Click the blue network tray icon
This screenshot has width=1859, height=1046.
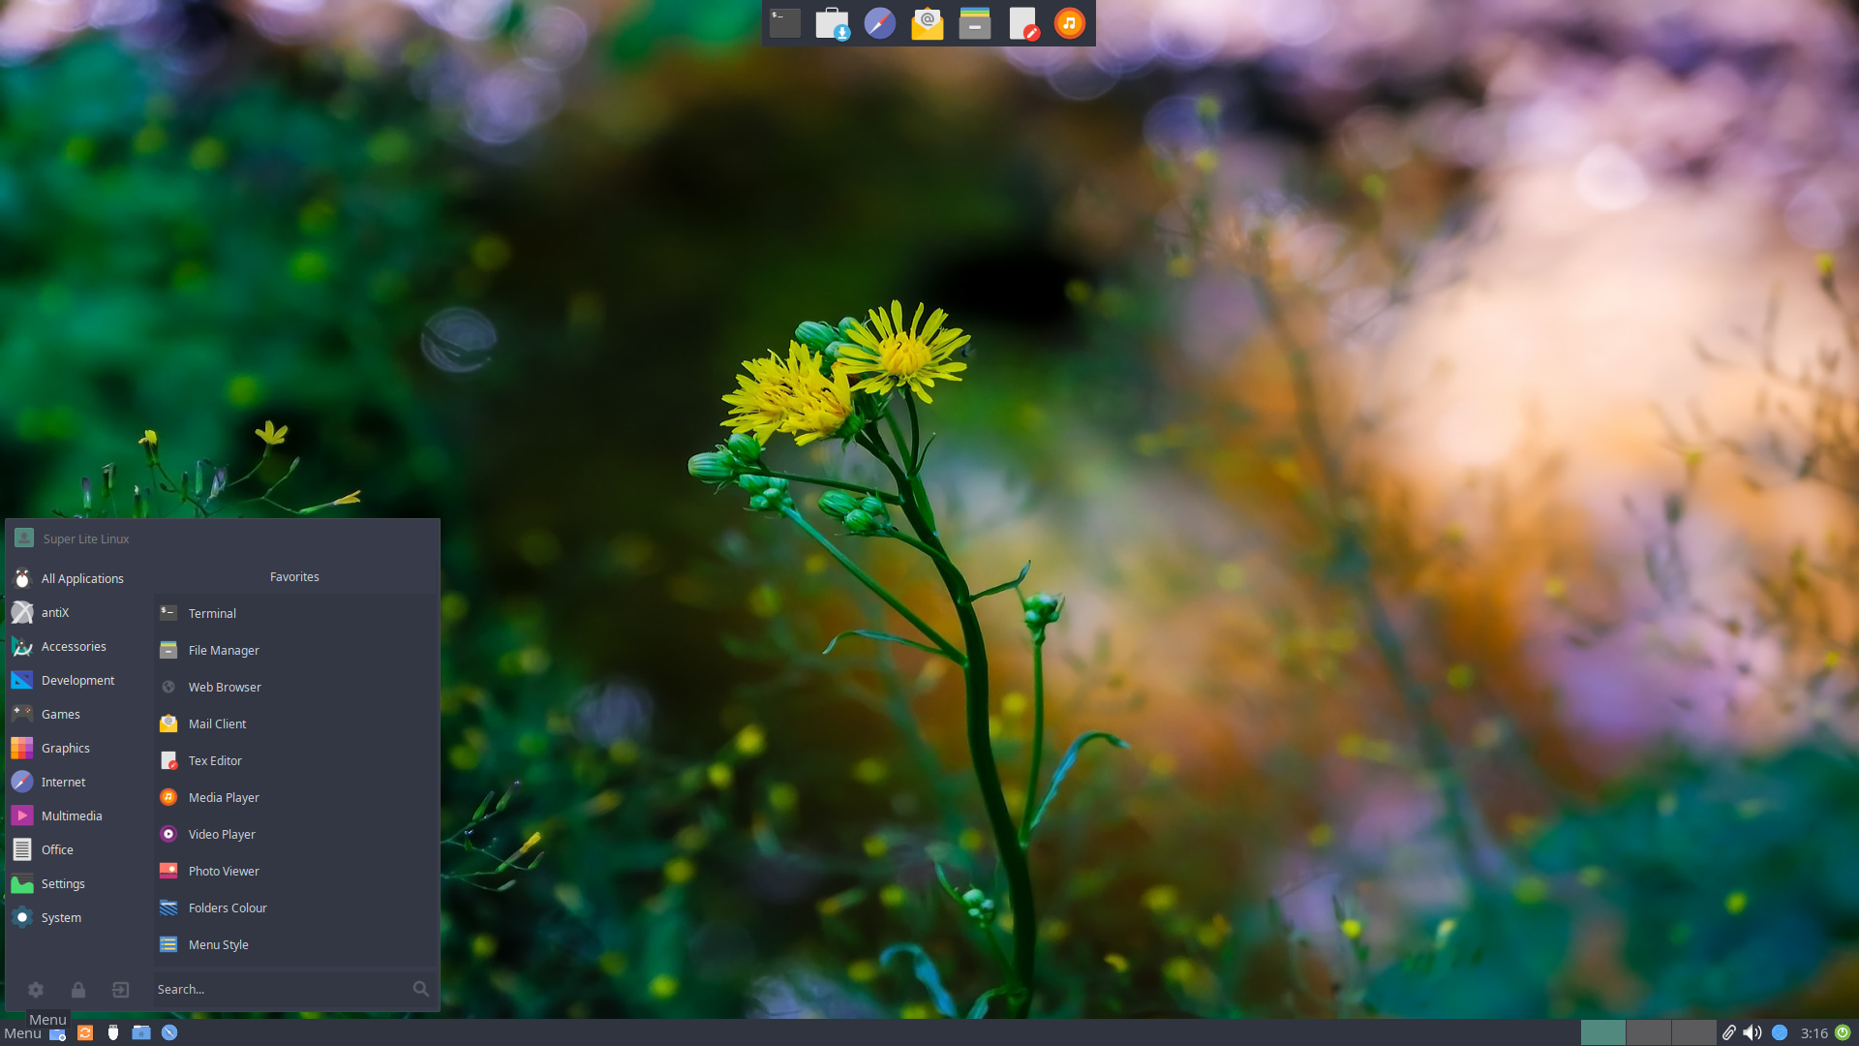[x=1780, y=1032]
